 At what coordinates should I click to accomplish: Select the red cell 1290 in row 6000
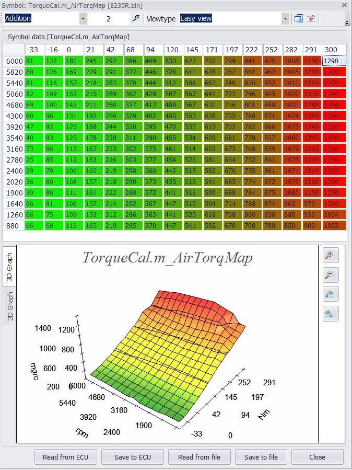click(334, 61)
